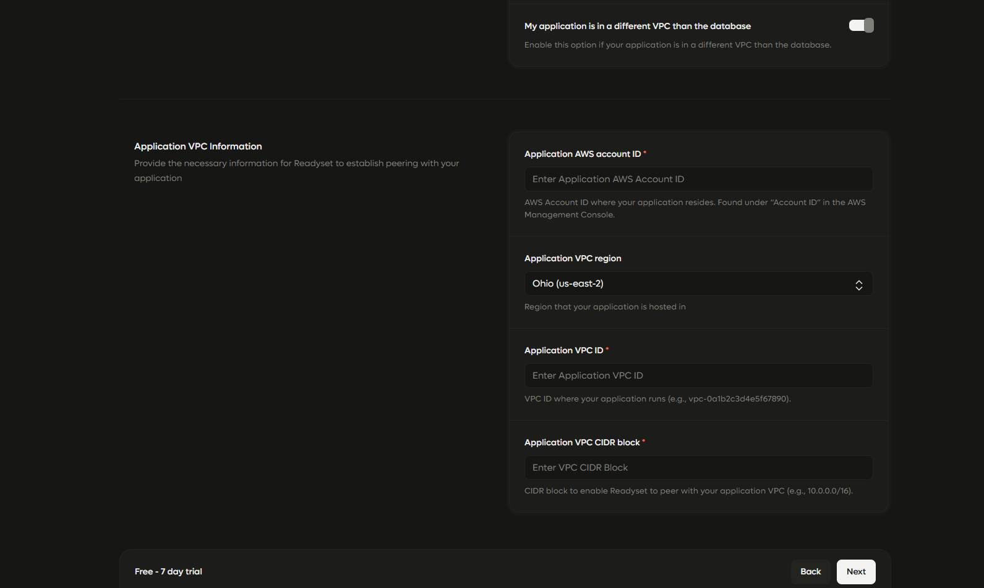Open the Application VPC region dropdown
Image resolution: width=984 pixels, height=588 pixels.
pos(698,283)
